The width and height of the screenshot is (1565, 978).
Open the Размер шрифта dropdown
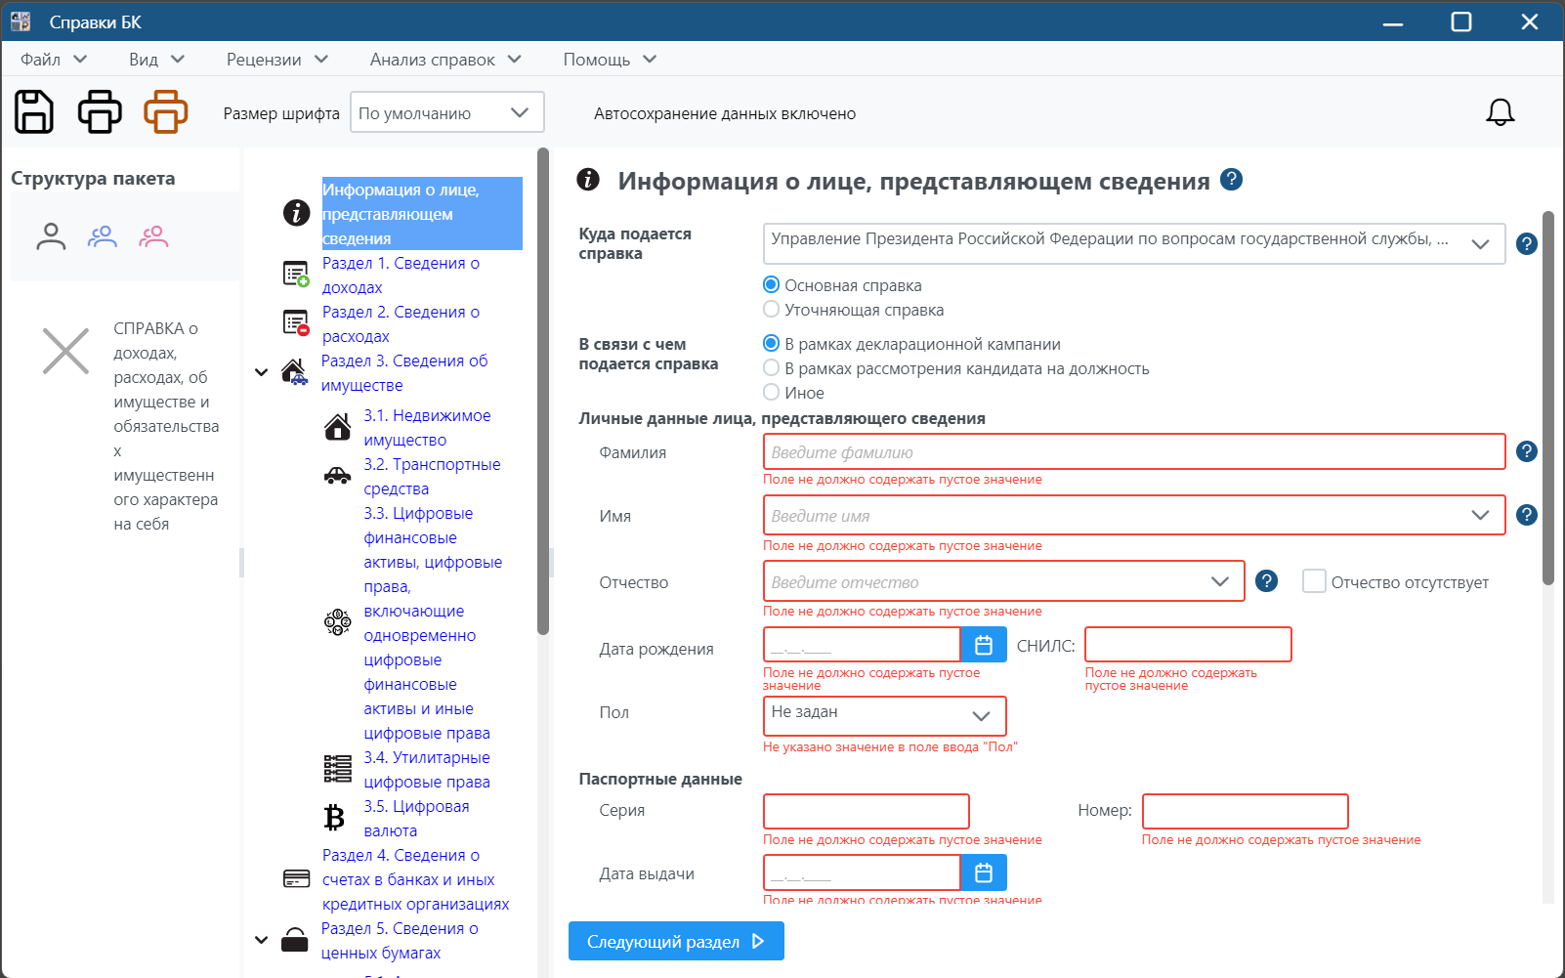[x=447, y=112]
